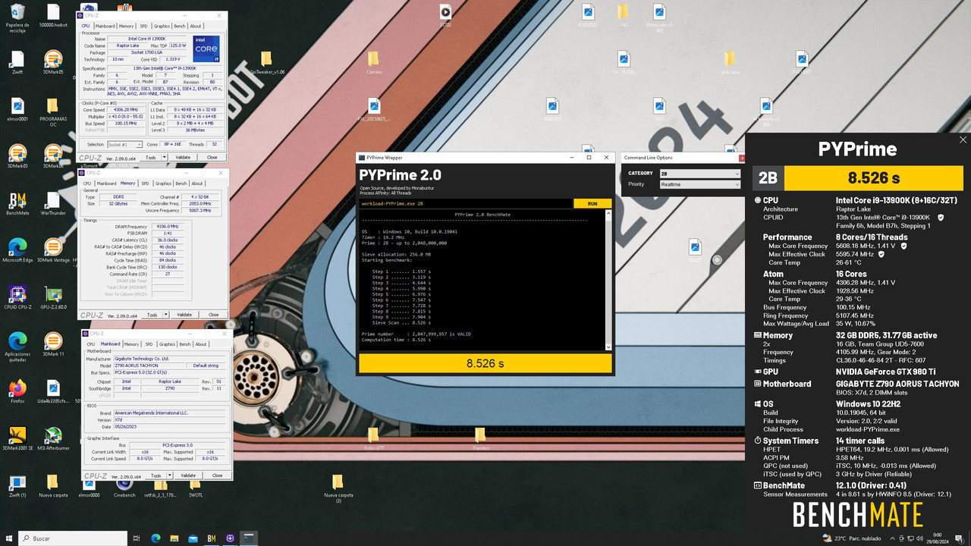This screenshot has width=971, height=546.
Task: Select the SWOTL folder on desktop
Action: (195, 486)
